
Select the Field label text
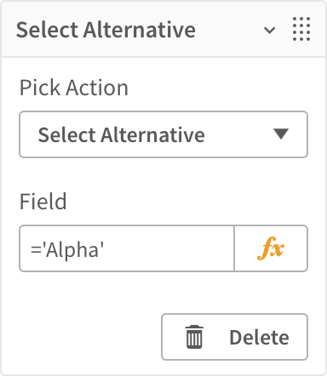[x=43, y=201]
